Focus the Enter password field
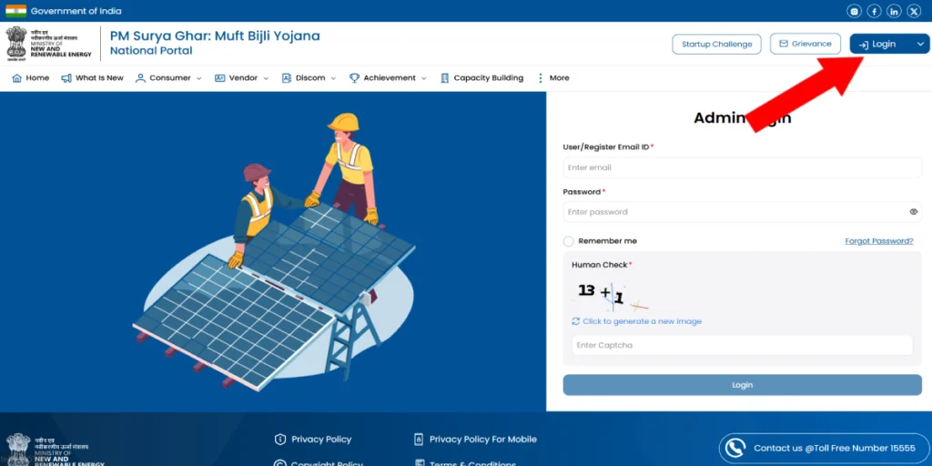 point(743,211)
